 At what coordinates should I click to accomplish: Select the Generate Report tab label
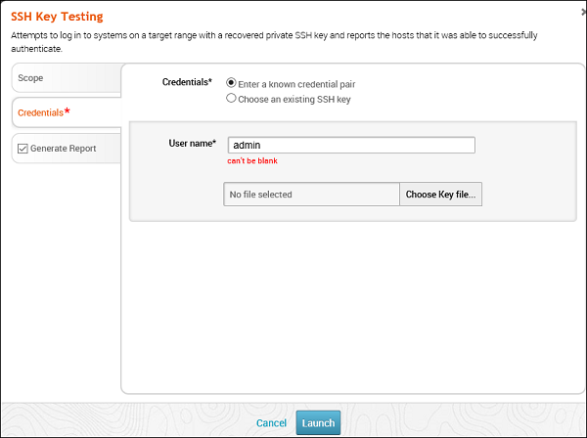(63, 149)
